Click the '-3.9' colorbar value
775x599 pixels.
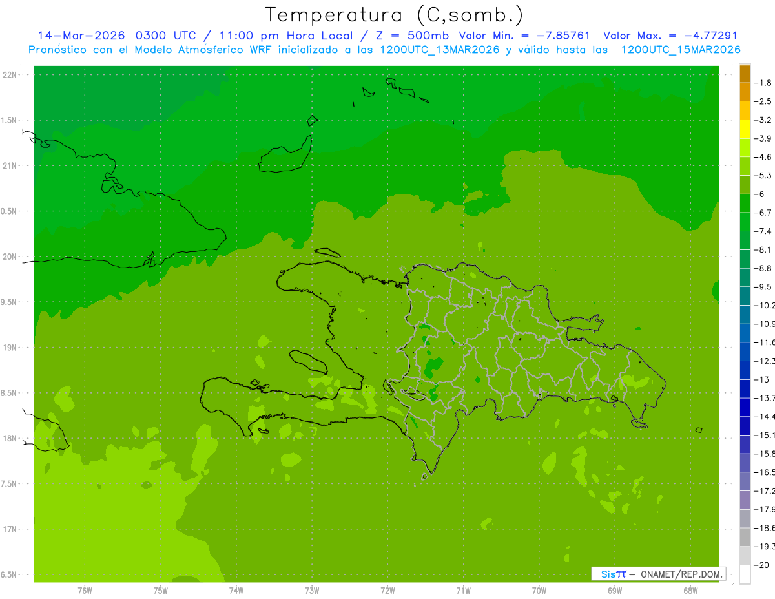[x=763, y=138]
